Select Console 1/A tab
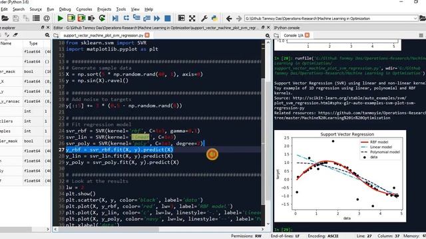Screen dimensions: 426x239 pyautogui.click(x=294, y=35)
